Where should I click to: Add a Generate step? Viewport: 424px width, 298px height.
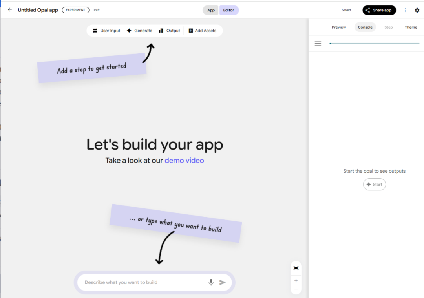click(139, 31)
